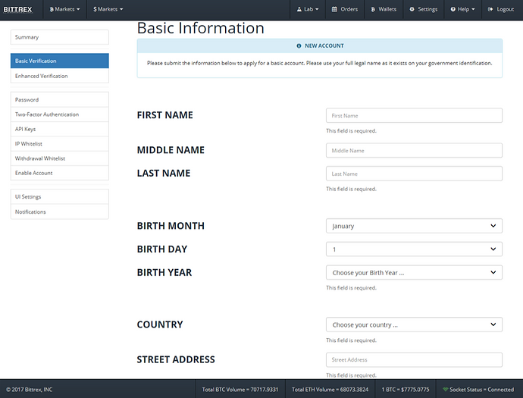Open the Wallets page
This screenshot has height=398, width=523.
pos(384,9)
